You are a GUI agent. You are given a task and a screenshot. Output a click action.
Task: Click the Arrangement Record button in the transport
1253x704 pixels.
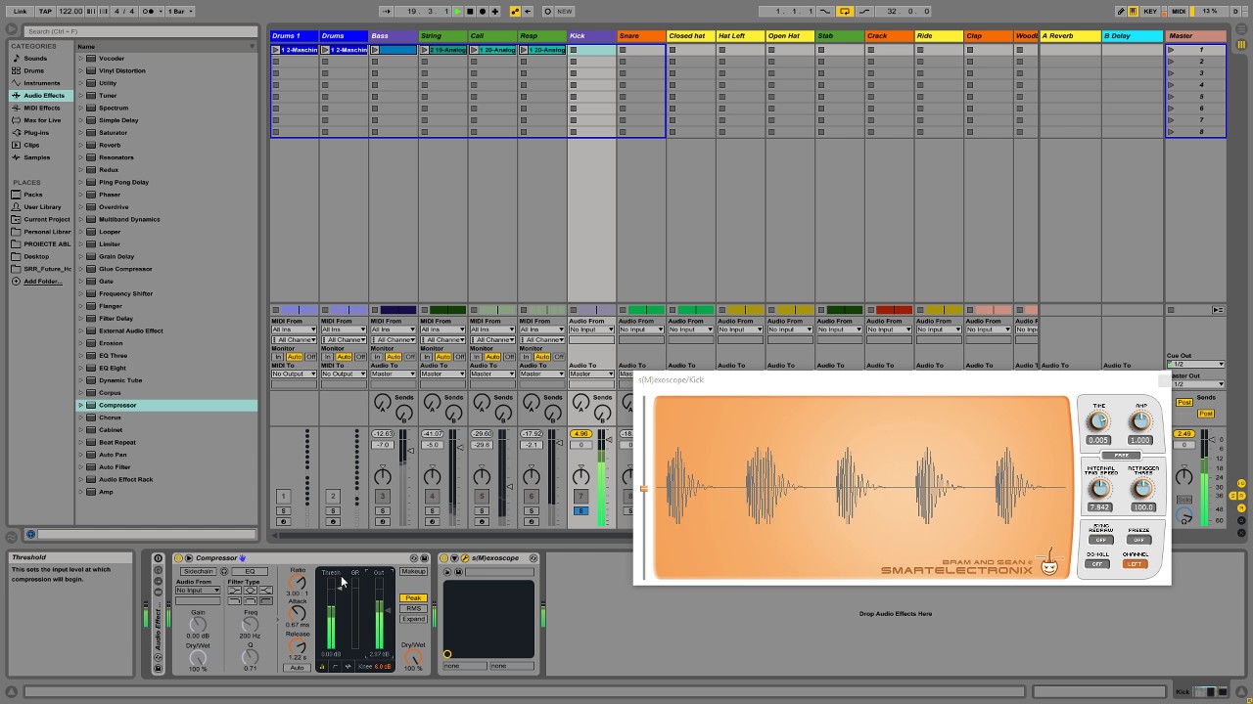point(483,11)
